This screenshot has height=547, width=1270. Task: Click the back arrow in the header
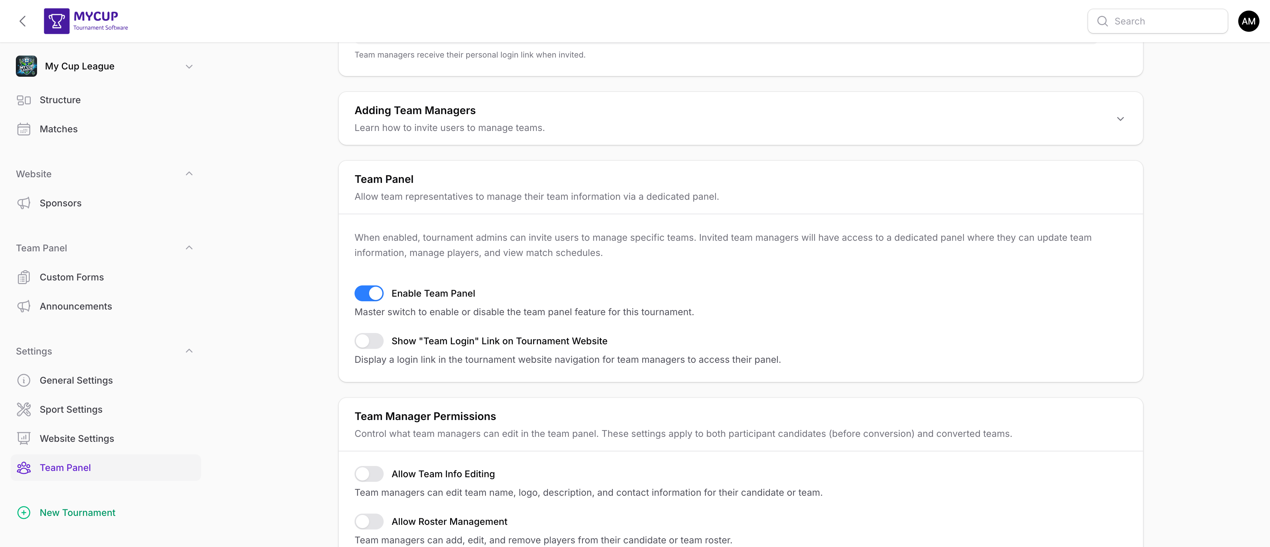22,21
